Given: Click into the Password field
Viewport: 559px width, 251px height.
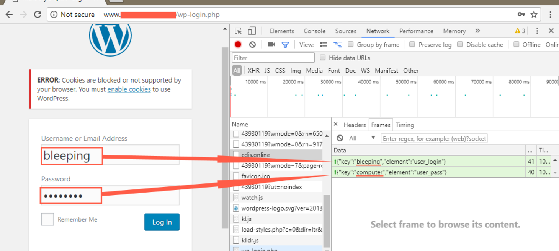Looking at the screenshot, I should pos(110,195).
